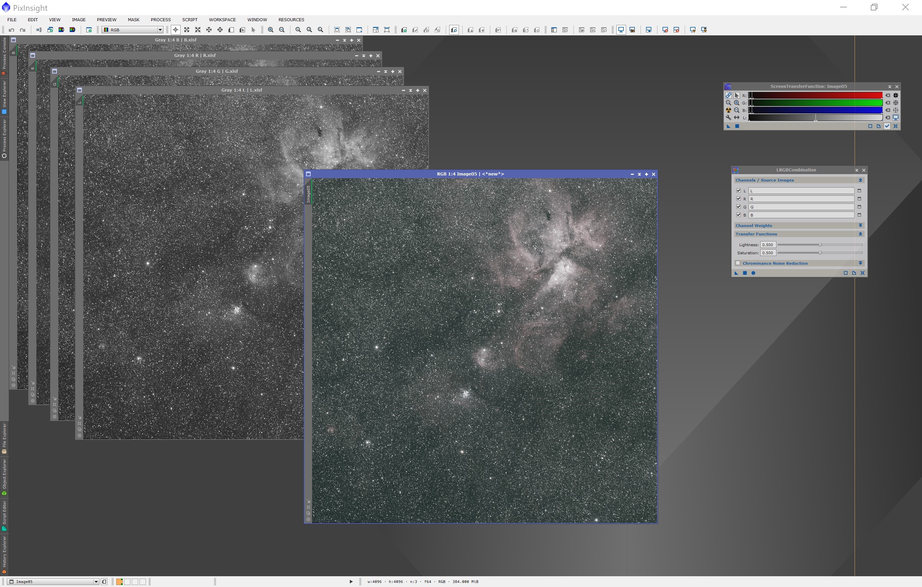The image size is (922, 587).
Task: Shade the LRGBCombination window with its arrow
Action: tap(857, 170)
